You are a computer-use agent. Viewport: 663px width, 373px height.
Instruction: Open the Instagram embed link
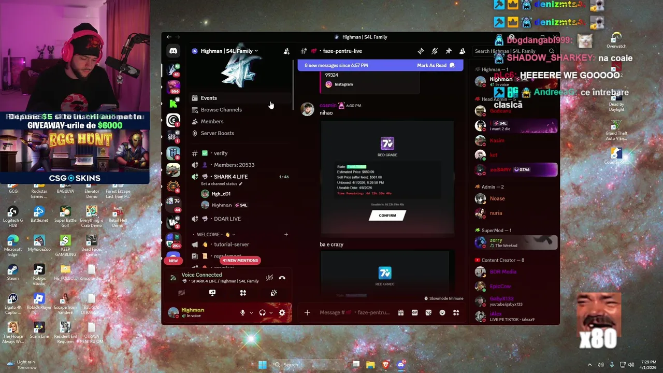coord(343,84)
